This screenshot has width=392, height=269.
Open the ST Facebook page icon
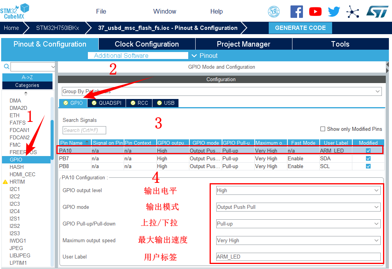click(296, 12)
